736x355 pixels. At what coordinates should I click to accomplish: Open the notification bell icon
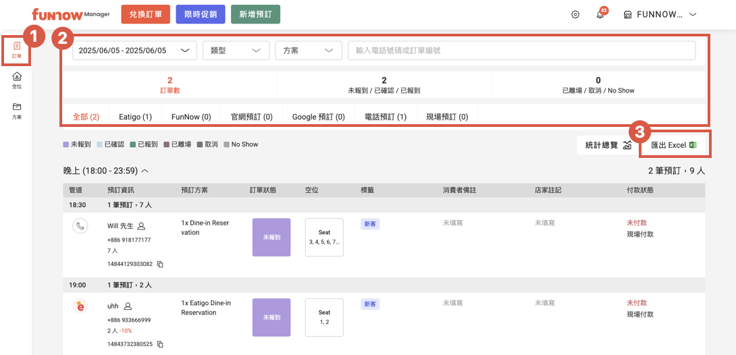click(x=600, y=15)
